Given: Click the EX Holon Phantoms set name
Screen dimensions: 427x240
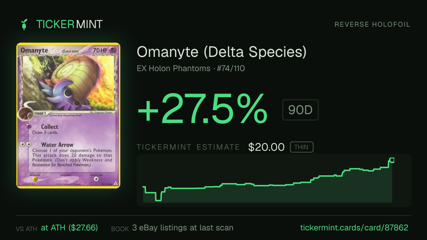Looking at the screenshot, I should tap(173, 68).
